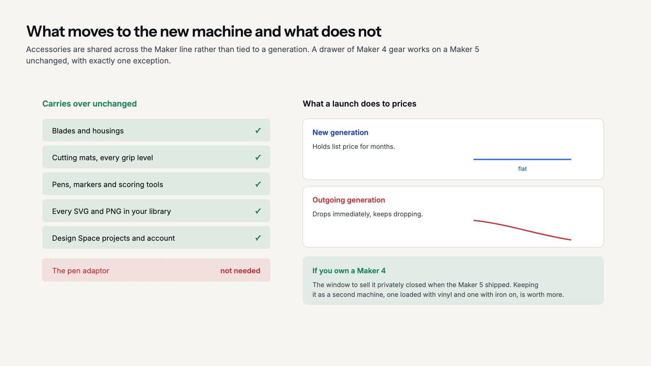The image size is (651, 366).
Task: Click "The pen adaptor" label
Action: [81, 270]
